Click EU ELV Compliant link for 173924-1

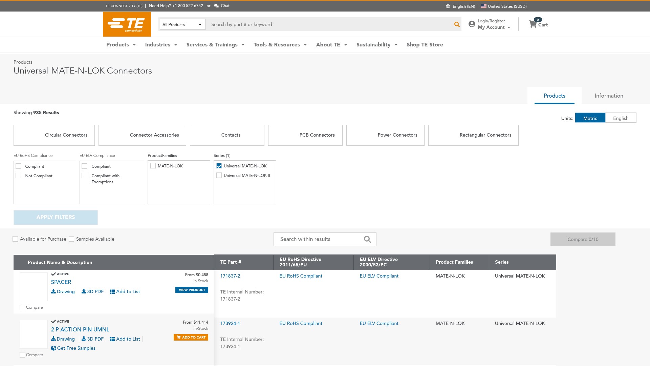click(379, 323)
